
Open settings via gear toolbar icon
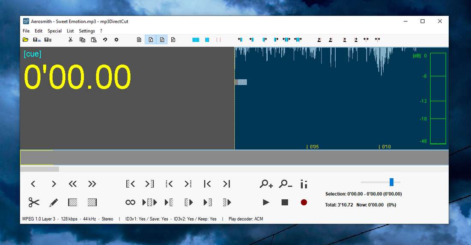116,40
